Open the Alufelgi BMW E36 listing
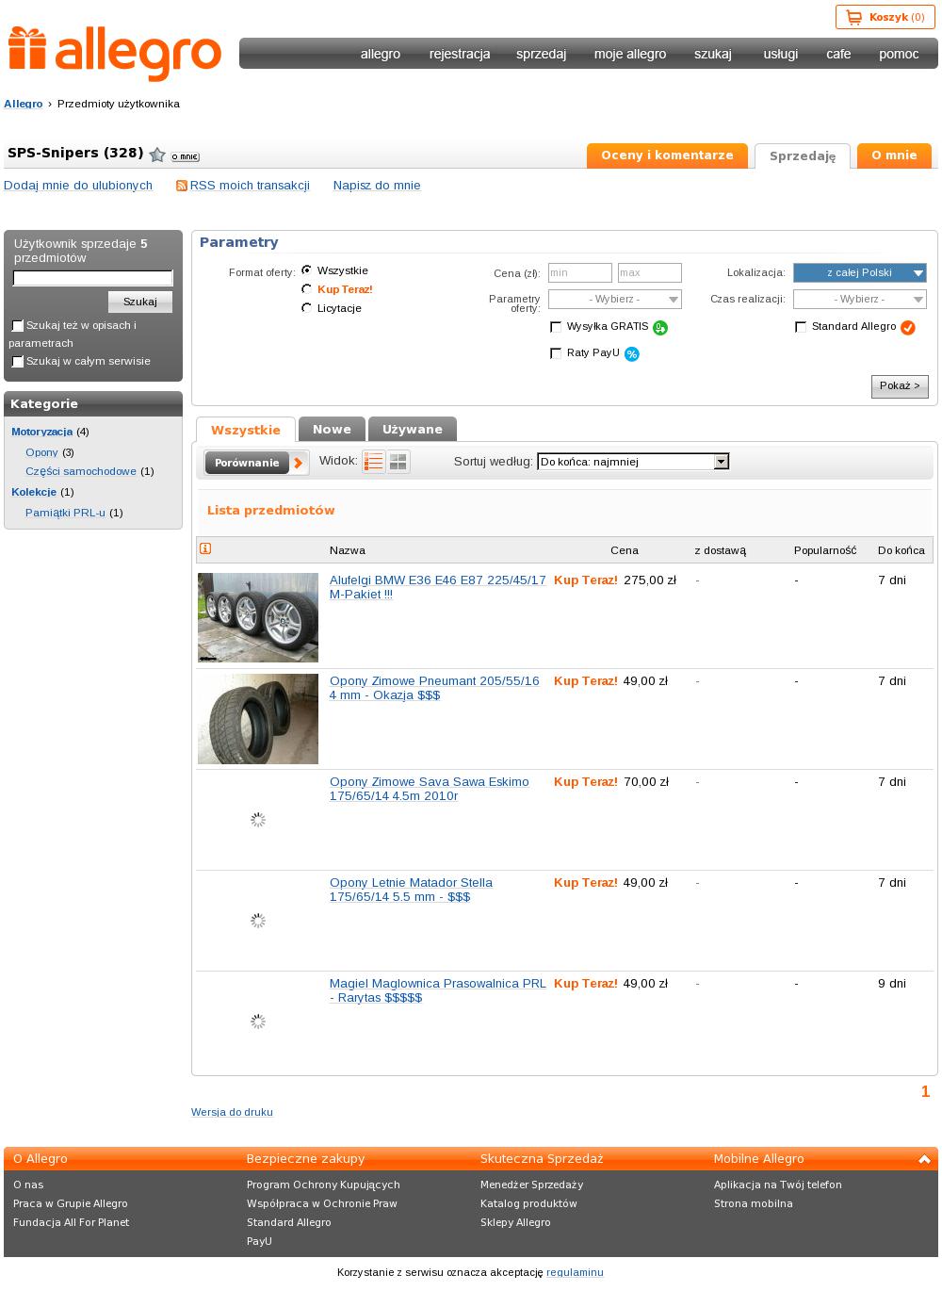This screenshot has width=942, height=1291. (438, 587)
